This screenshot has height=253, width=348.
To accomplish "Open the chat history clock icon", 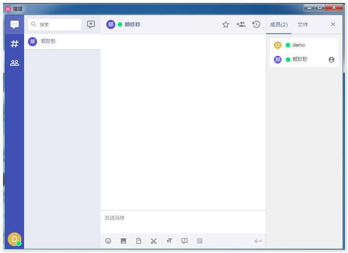I will tap(256, 24).
